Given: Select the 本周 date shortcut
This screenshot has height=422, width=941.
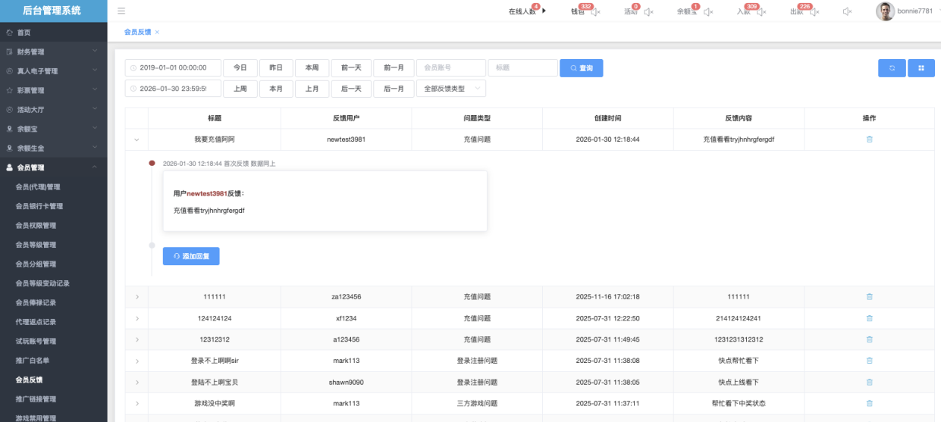Looking at the screenshot, I should 312,68.
